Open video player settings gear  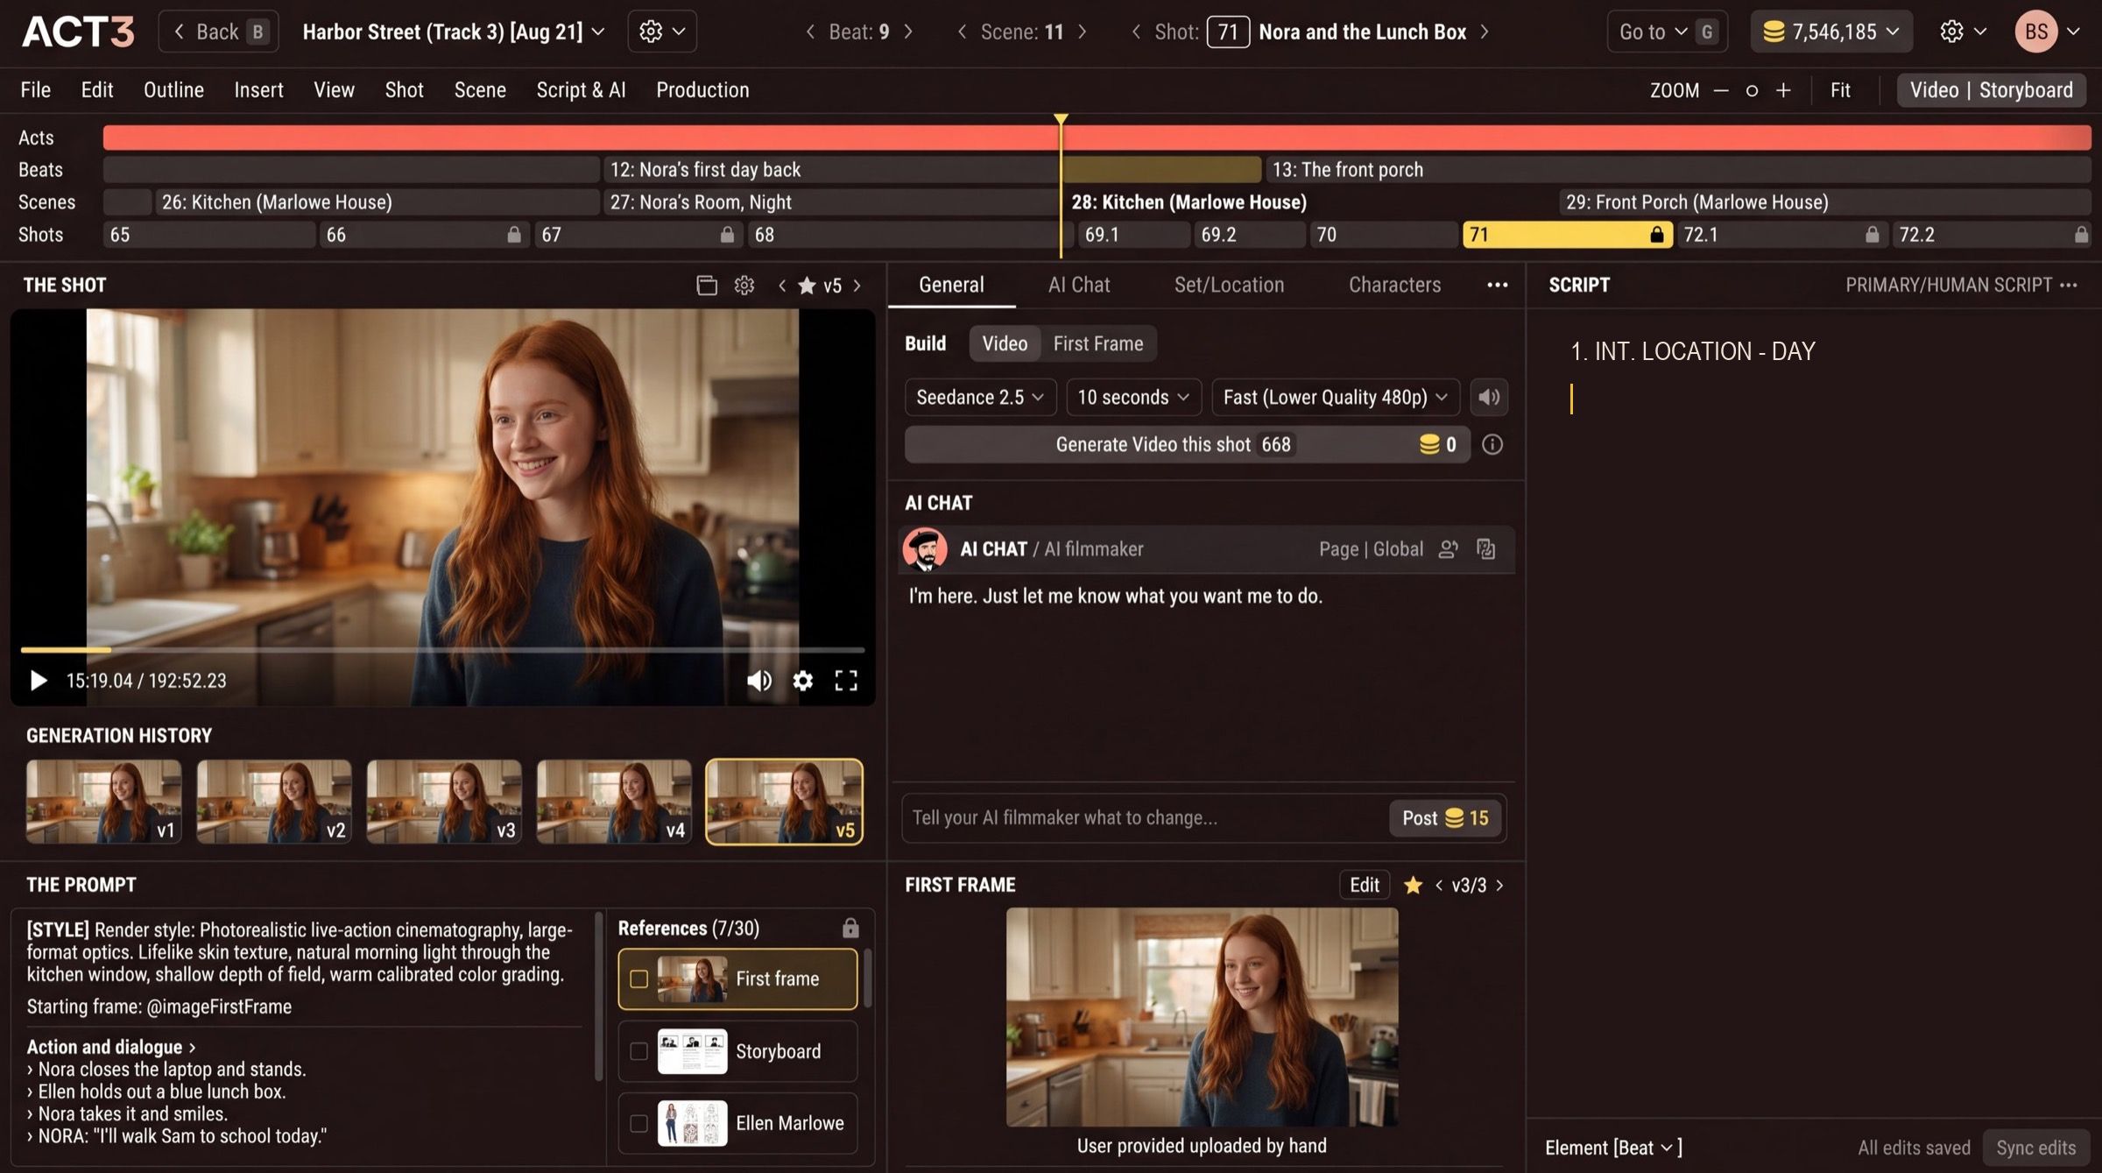pos(802,681)
